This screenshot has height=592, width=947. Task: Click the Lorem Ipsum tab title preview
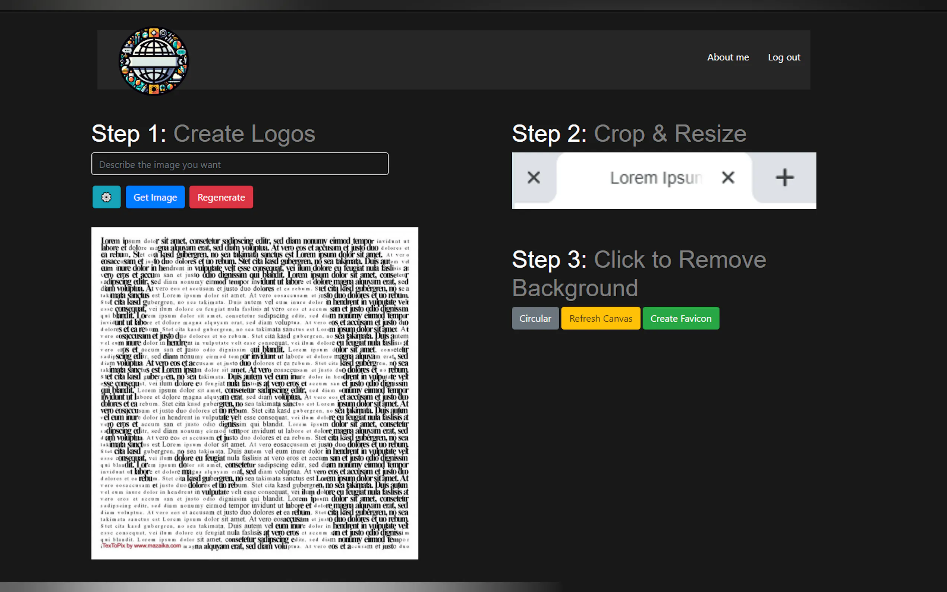[x=655, y=178]
